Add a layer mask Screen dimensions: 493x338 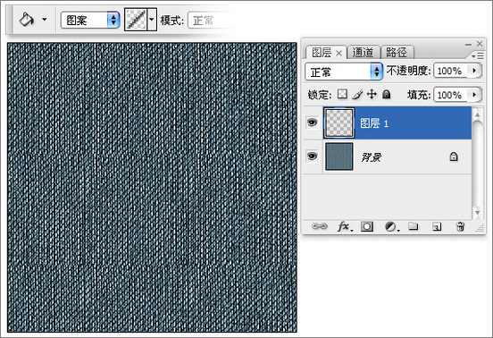[367, 226]
